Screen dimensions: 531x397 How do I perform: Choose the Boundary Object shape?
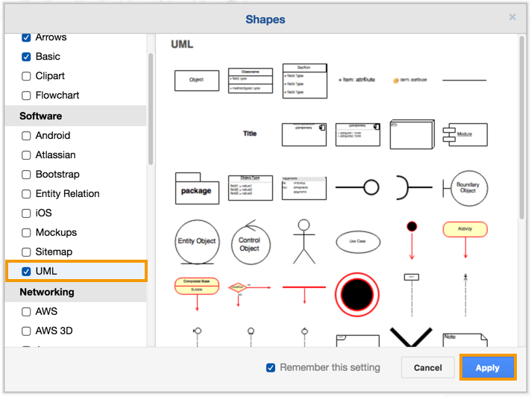click(x=465, y=188)
